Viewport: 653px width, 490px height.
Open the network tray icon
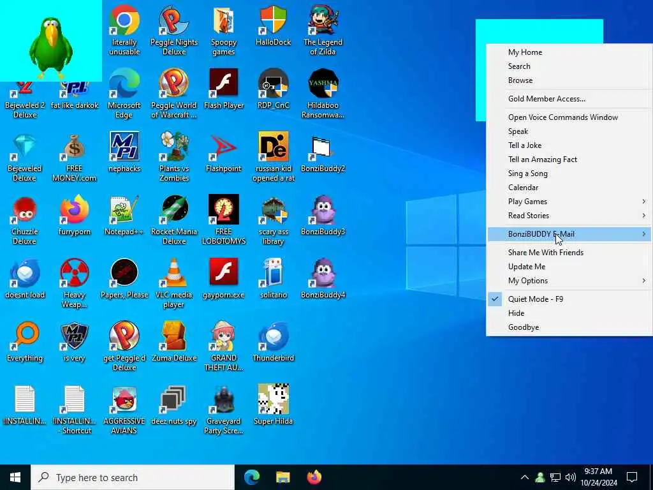[555, 477]
